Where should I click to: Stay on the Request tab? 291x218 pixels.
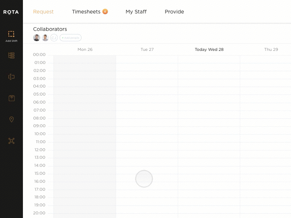[x=43, y=12]
